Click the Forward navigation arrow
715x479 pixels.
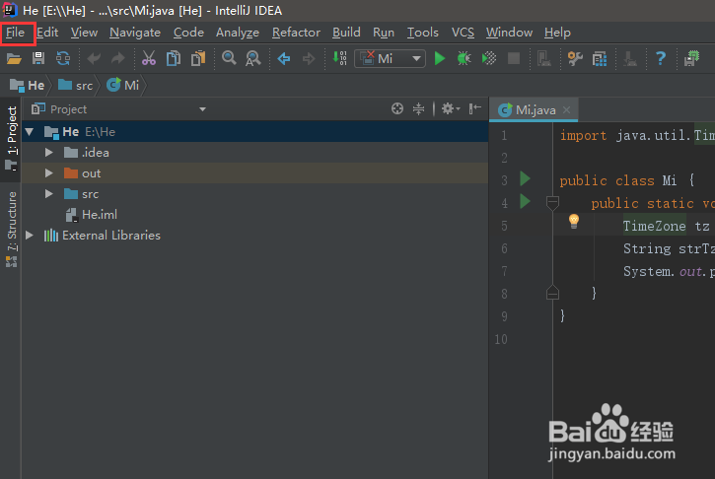tap(309, 58)
